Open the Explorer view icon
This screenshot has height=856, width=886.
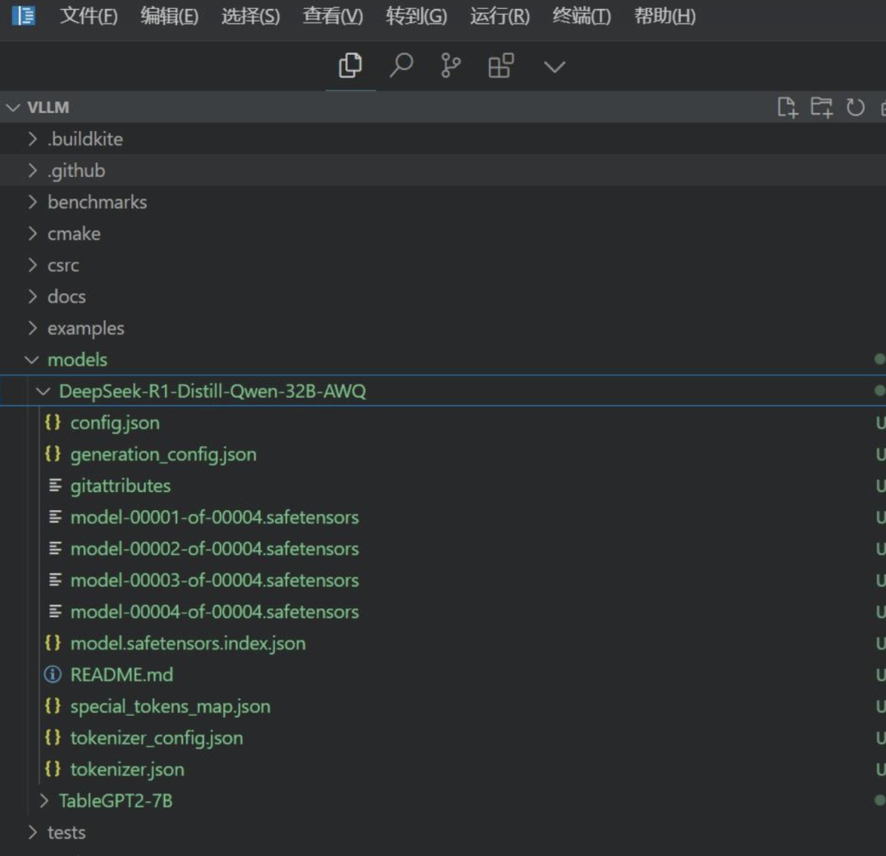(350, 66)
